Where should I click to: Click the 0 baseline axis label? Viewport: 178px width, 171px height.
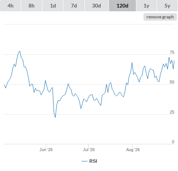click(x=173, y=142)
